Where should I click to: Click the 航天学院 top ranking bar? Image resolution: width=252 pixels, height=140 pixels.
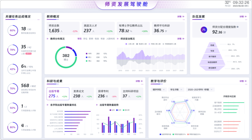pos(77,111)
